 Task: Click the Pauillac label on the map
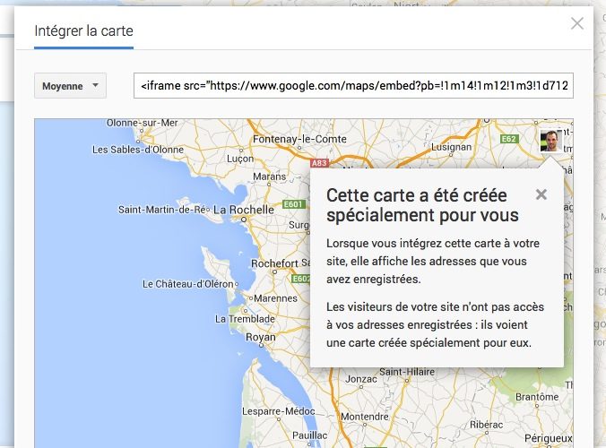(x=309, y=435)
